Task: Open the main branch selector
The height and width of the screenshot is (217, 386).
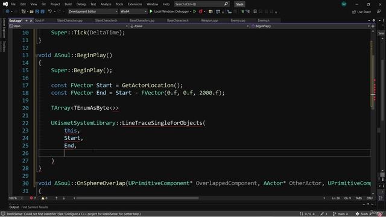Action: tap(340, 214)
